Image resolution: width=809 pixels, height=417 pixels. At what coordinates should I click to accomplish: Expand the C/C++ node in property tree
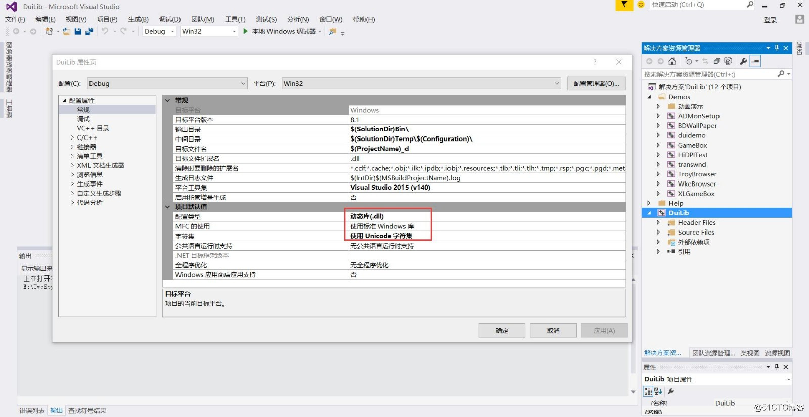pos(72,137)
